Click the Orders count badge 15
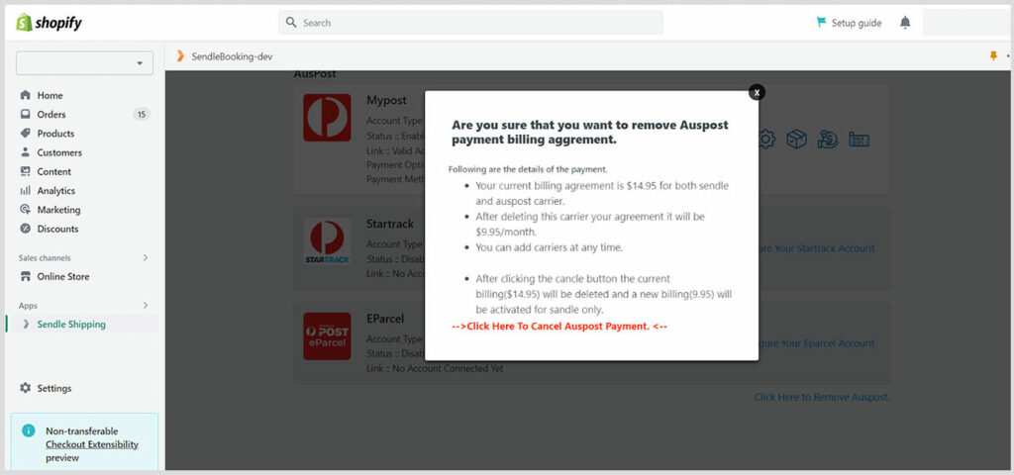 pyautogui.click(x=142, y=115)
